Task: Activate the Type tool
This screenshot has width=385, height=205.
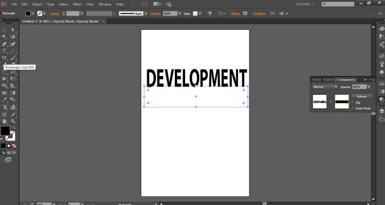Action: pos(4,51)
